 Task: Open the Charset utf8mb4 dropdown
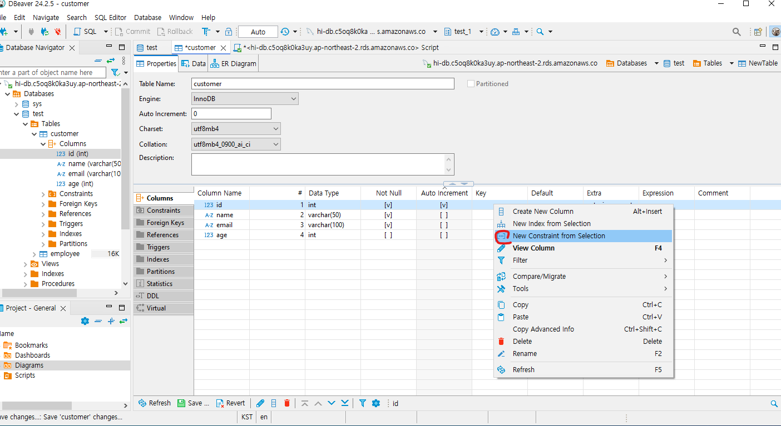click(x=236, y=129)
